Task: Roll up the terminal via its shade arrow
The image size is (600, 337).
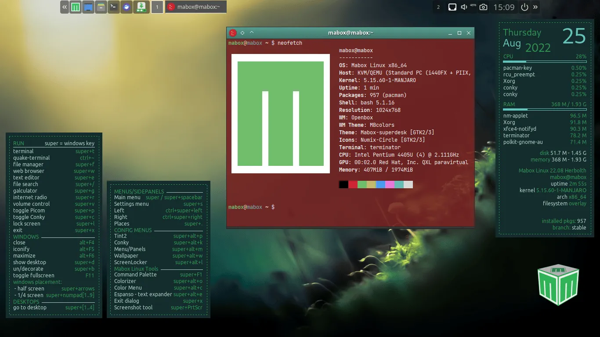Action: pos(251,32)
